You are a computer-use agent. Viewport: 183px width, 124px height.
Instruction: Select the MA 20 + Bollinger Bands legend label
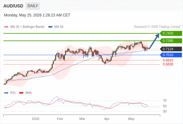click(27, 27)
